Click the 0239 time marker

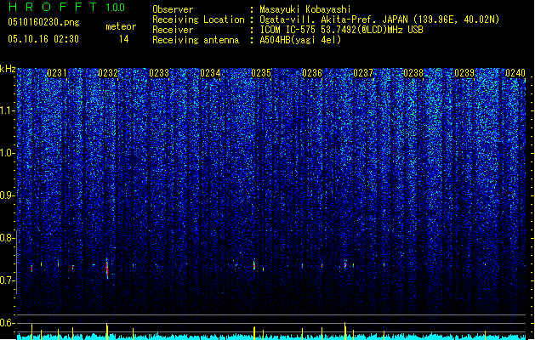(464, 73)
